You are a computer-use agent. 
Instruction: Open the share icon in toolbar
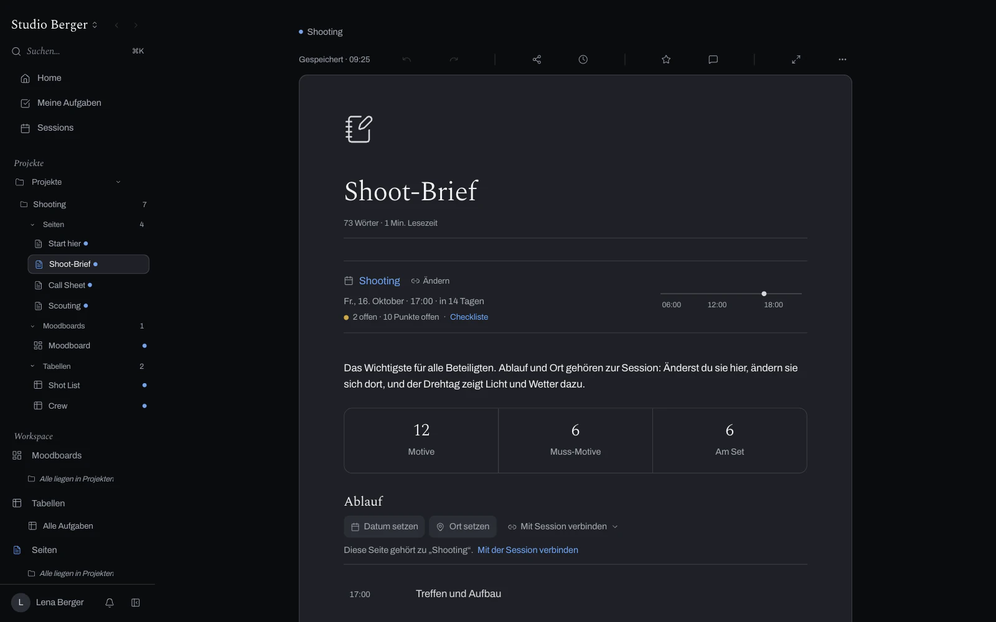(x=537, y=60)
